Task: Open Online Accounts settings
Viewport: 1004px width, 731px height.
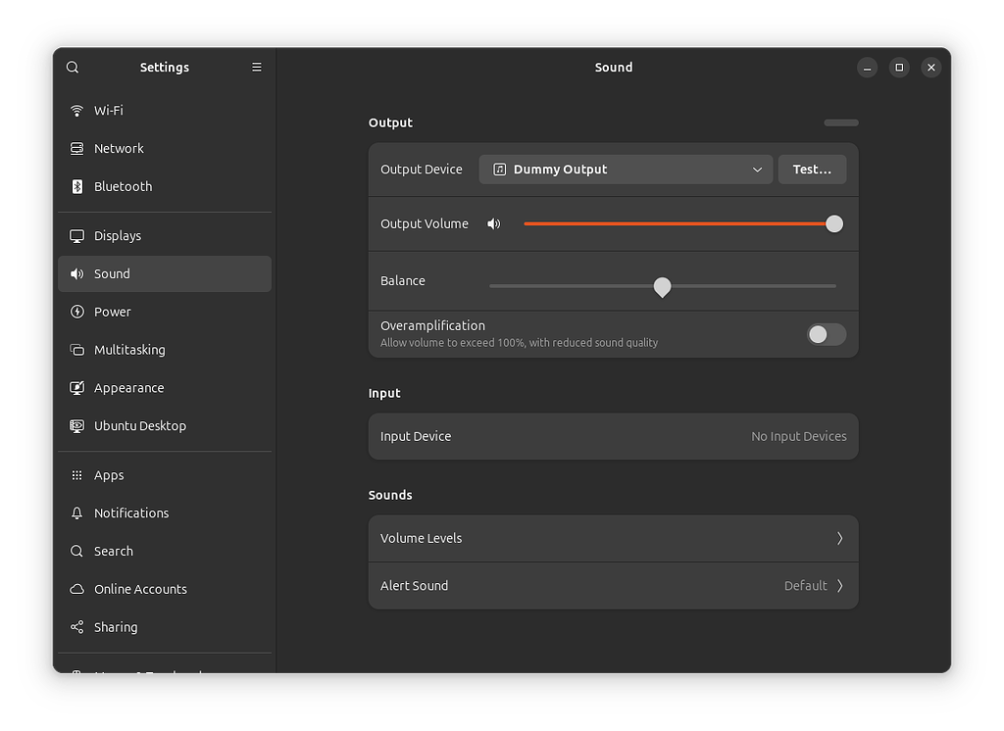Action: click(x=140, y=589)
